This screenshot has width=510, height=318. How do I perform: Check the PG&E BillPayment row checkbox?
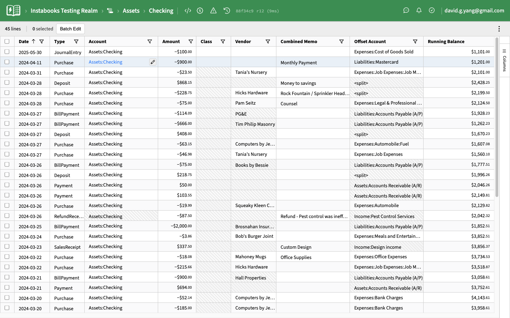[x=7, y=113]
